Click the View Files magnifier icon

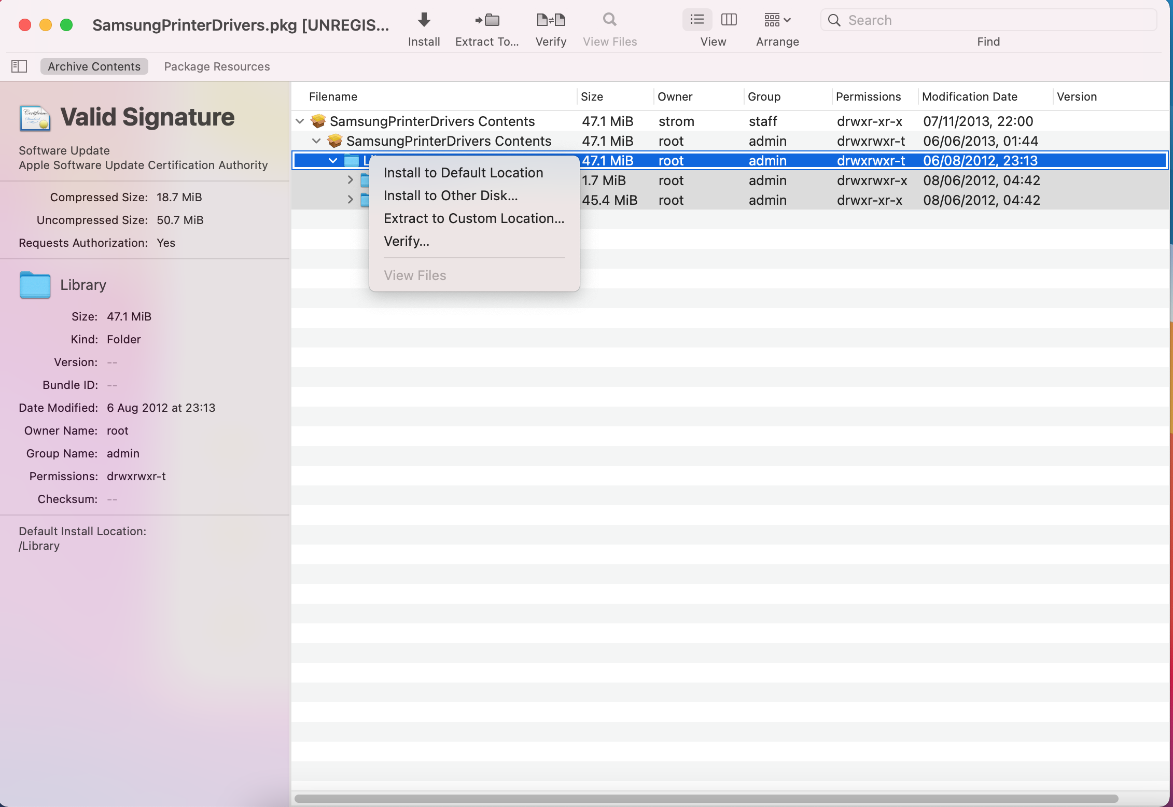pyautogui.click(x=610, y=20)
